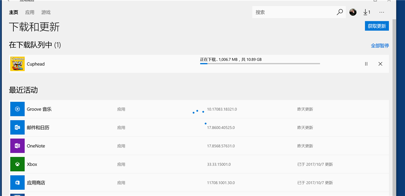Open the user account avatar
The image size is (405, 196).
click(x=353, y=12)
